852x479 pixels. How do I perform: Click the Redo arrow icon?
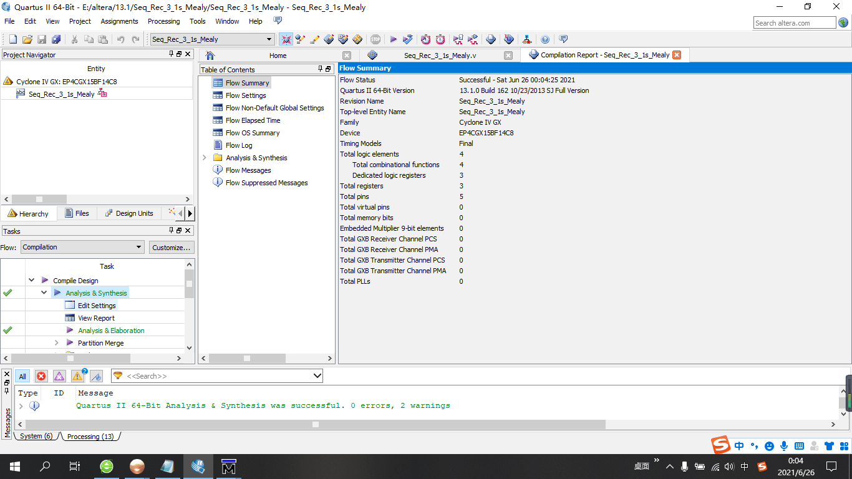click(x=135, y=39)
